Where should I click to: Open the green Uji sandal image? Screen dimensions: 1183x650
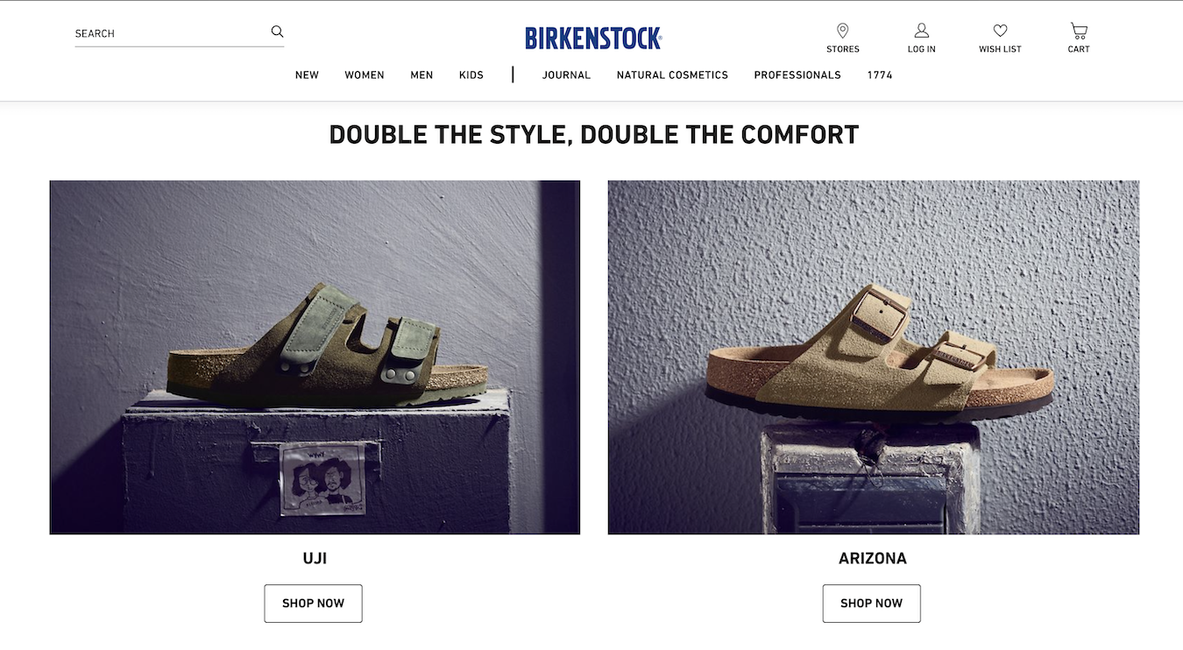click(x=315, y=357)
